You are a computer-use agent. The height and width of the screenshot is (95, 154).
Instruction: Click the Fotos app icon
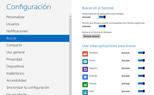tap(85, 92)
